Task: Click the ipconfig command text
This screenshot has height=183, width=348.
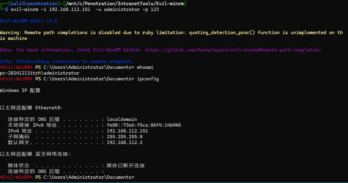Action: click(x=148, y=79)
